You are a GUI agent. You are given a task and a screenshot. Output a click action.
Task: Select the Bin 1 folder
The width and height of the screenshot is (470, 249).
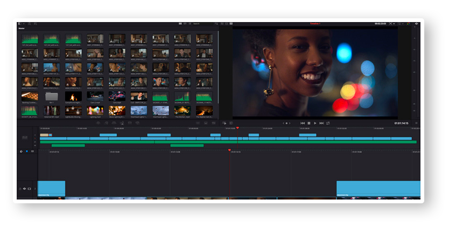[51, 97]
